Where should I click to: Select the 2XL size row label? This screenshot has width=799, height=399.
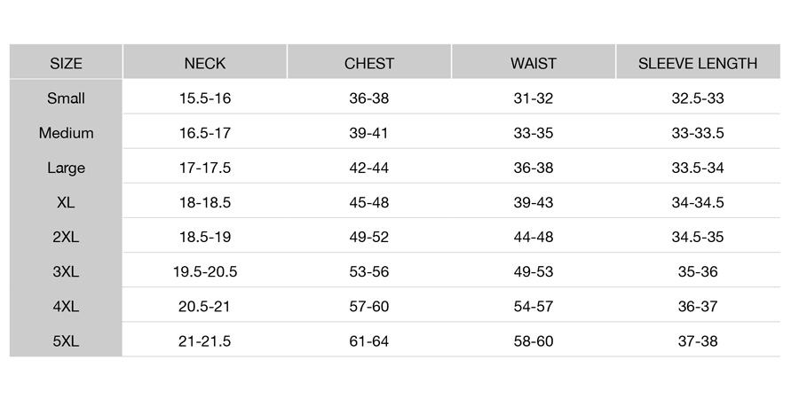pyautogui.click(x=66, y=237)
